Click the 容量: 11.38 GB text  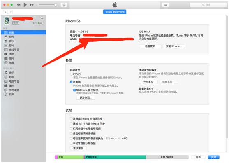pyautogui.click(x=79, y=32)
